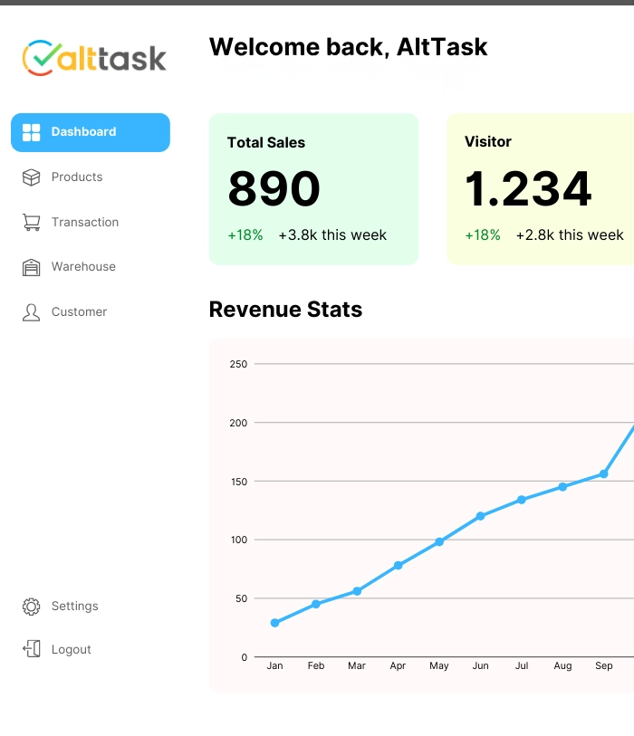Click the Total Sales card
634x736 pixels.
(x=313, y=188)
